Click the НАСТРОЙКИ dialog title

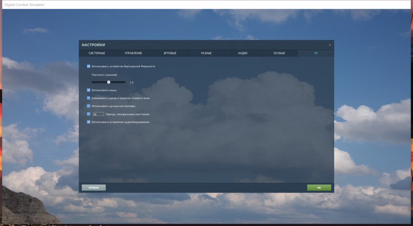coord(93,45)
